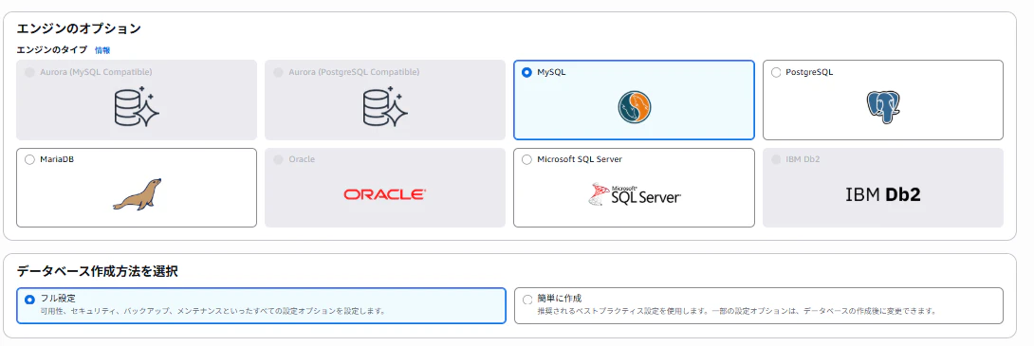Click the red ORACLE logo
The width and height of the screenshot is (1034, 346).
pyautogui.click(x=385, y=194)
